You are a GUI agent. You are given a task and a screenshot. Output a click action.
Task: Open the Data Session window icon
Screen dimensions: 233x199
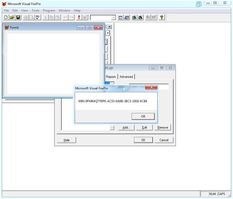point(127,17)
